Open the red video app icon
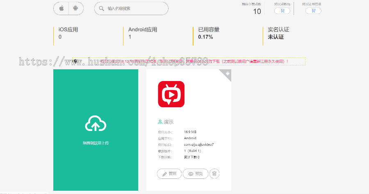 point(171,94)
